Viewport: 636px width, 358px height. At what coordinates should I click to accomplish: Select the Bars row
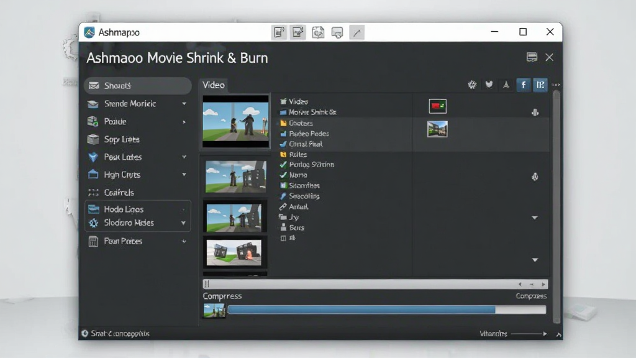click(x=292, y=227)
